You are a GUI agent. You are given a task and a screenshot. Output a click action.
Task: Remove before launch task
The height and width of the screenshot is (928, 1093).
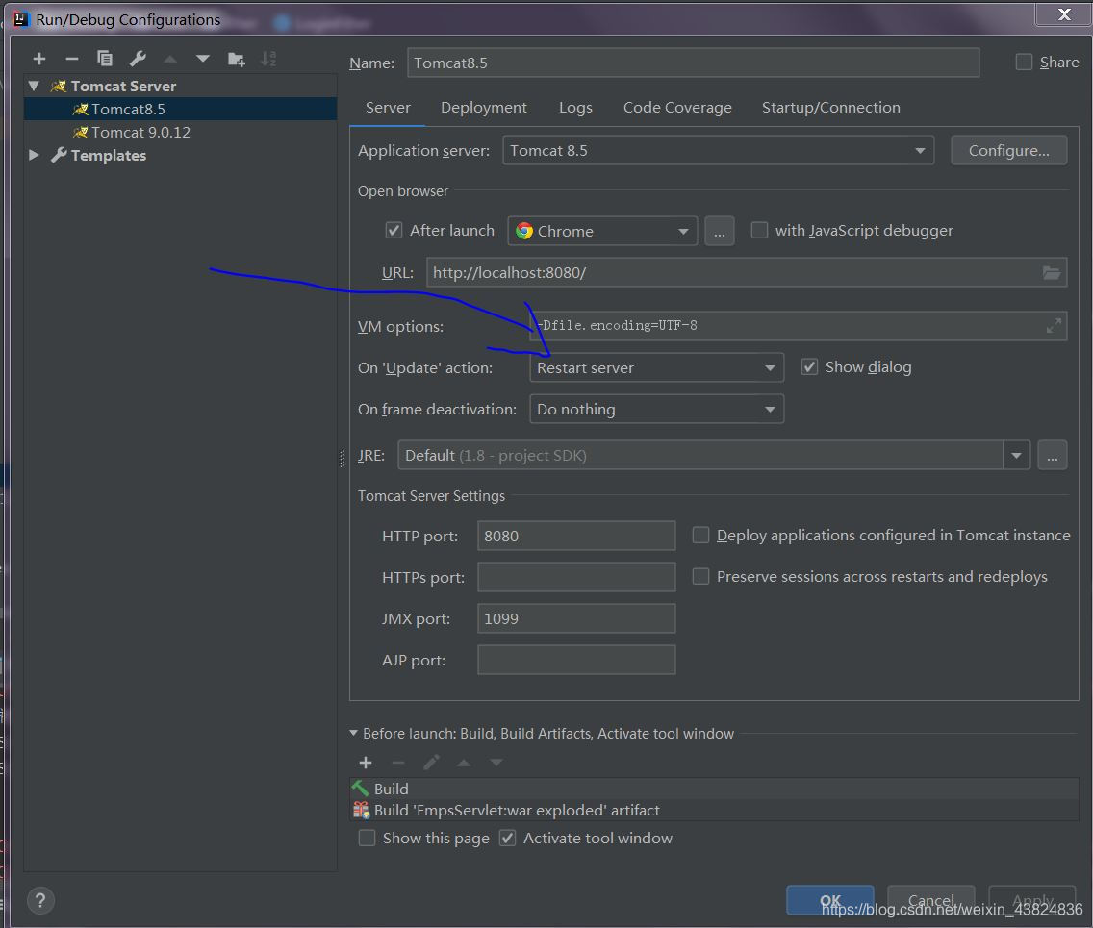398,763
